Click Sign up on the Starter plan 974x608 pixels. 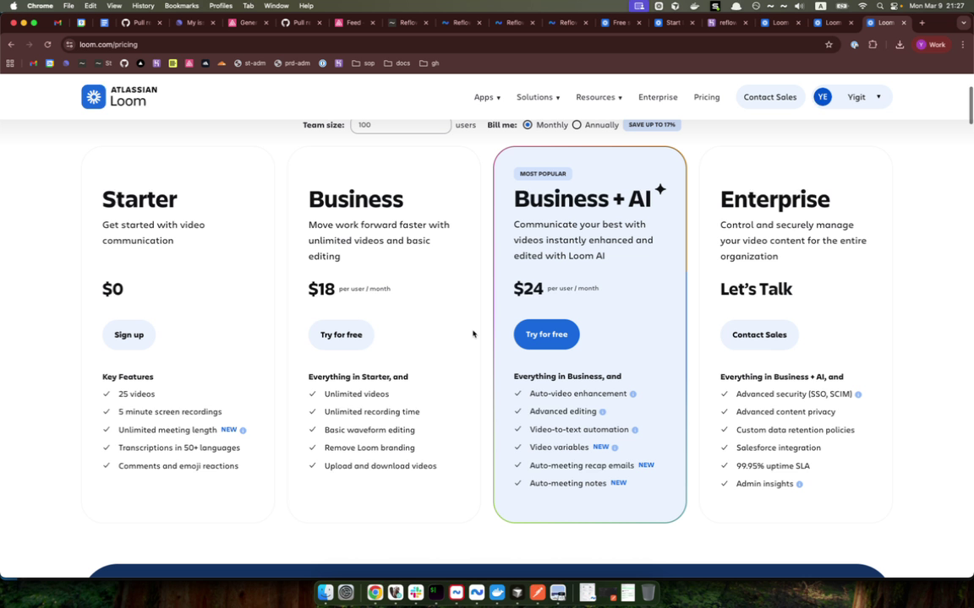[x=129, y=335]
